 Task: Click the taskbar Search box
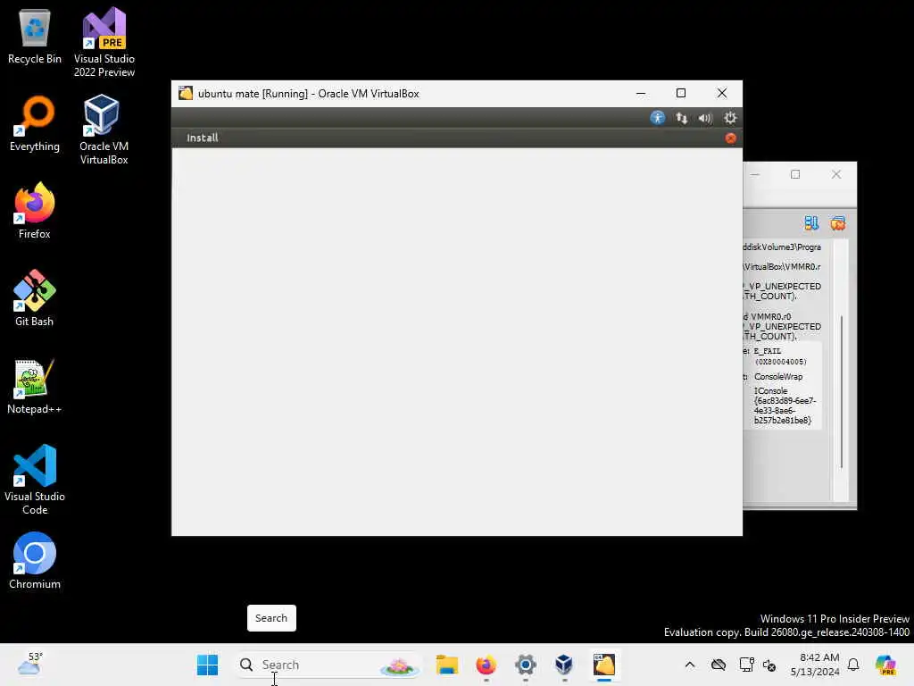point(328,665)
